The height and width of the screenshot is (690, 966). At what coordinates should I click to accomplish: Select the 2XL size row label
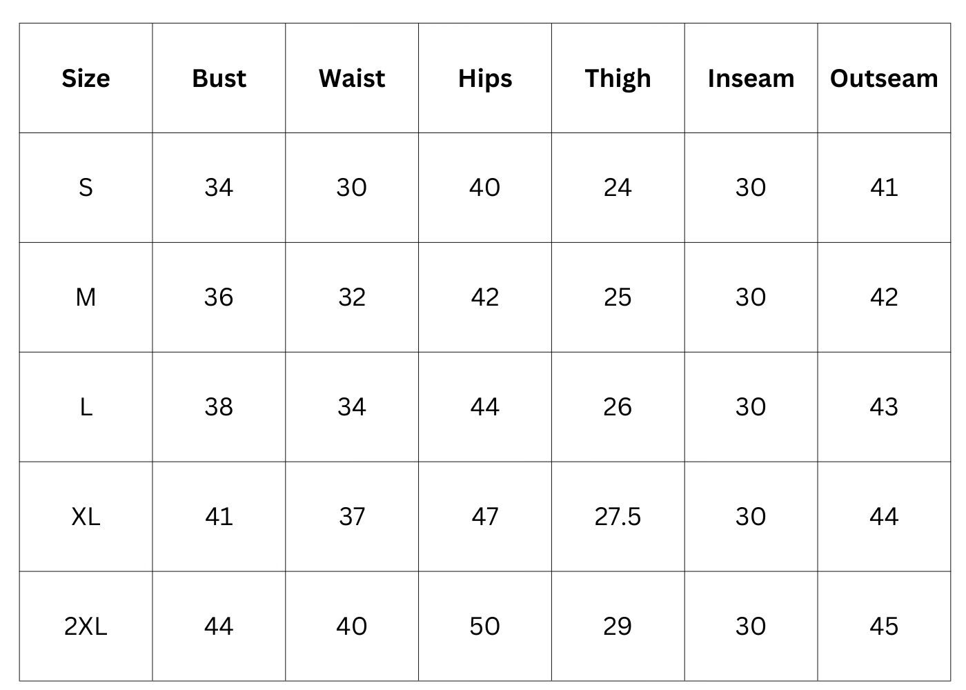pos(86,626)
